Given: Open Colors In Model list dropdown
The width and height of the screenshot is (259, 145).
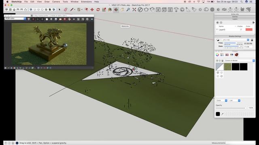Looking at the screenshot, I should pyautogui.click(x=240, y=61).
